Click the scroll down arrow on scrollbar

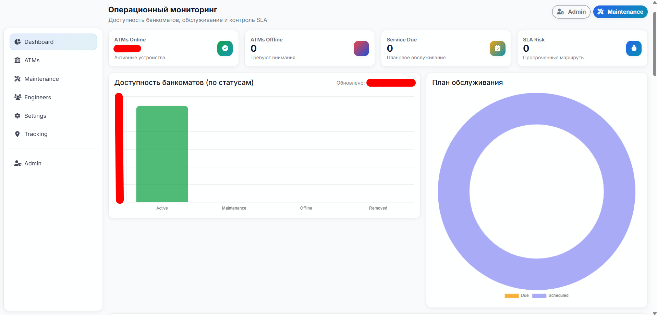click(x=655, y=313)
